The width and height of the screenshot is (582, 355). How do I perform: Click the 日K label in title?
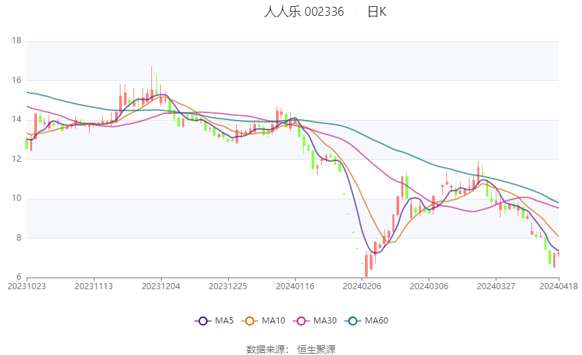pos(377,12)
